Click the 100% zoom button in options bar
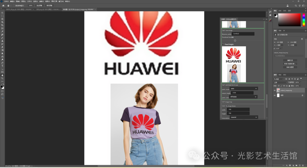307x168 pixels. [31, 6]
